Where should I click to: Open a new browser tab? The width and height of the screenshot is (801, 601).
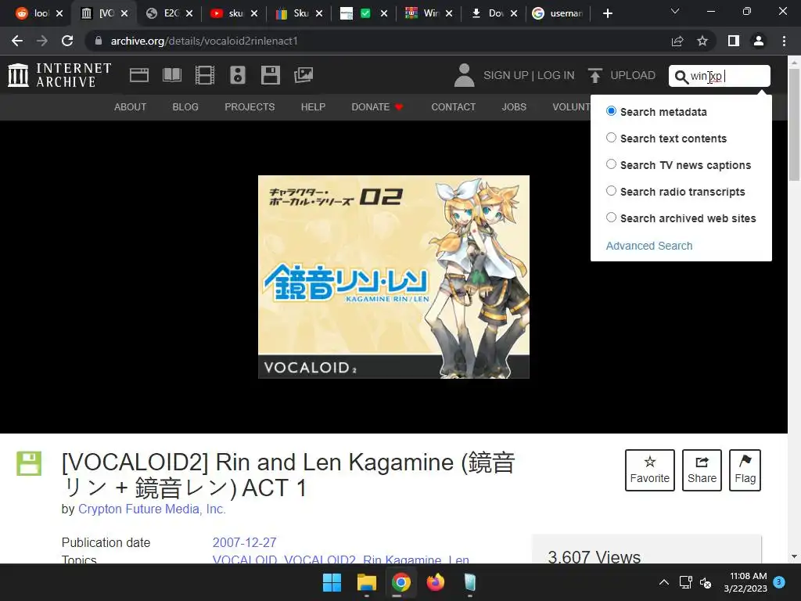coord(607,13)
